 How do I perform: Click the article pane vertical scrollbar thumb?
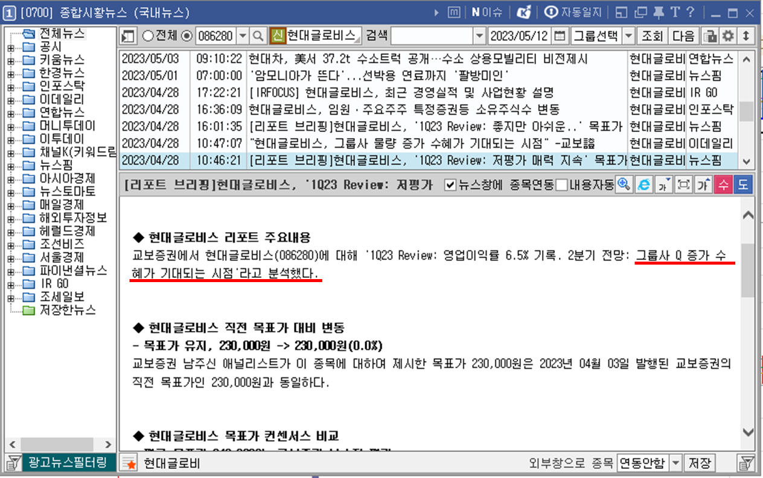click(x=747, y=270)
